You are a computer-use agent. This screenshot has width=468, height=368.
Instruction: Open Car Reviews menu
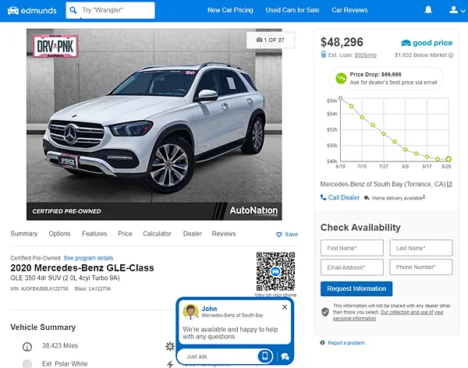(349, 10)
